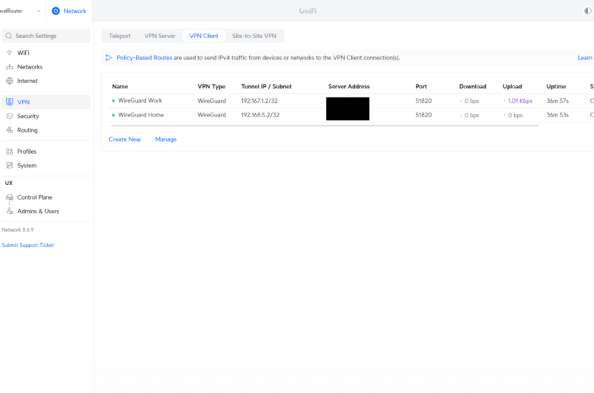This screenshot has height=393, width=594.
Task: Select the WireGuard Home row name
Action: coord(141,114)
